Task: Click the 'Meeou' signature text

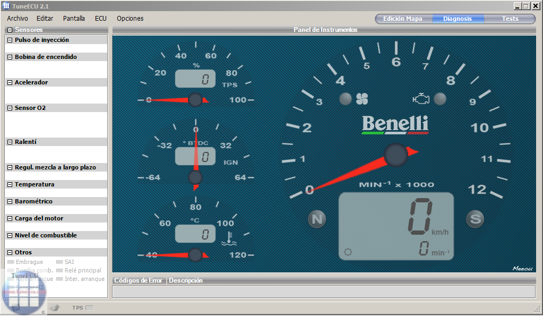Action: [x=523, y=269]
